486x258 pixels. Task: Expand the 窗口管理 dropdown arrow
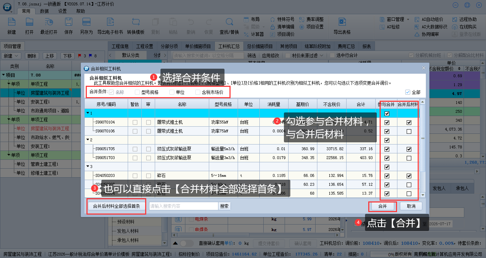pos(407,19)
